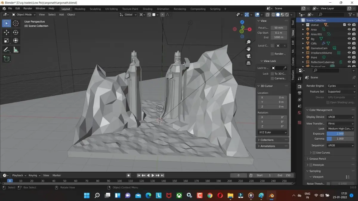Expand the Cliffs outliner row
The image size is (358, 201).
pos(303,43)
